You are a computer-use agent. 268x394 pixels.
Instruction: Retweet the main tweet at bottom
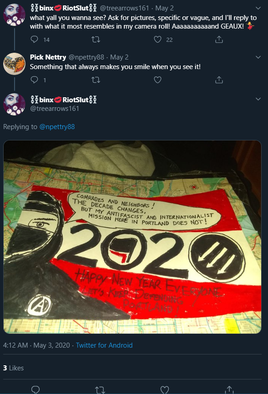tap(100, 390)
